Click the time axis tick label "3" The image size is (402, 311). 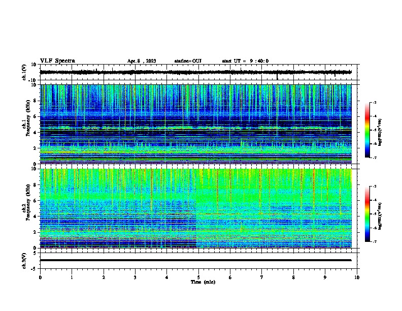135,277
